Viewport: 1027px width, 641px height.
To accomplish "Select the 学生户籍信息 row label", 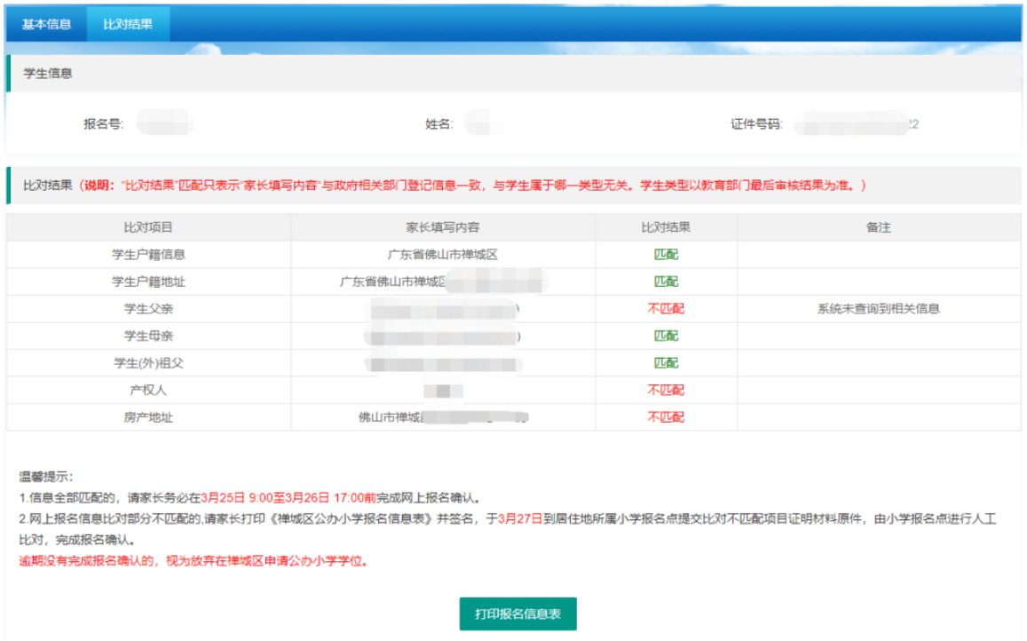I will pyautogui.click(x=148, y=255).
